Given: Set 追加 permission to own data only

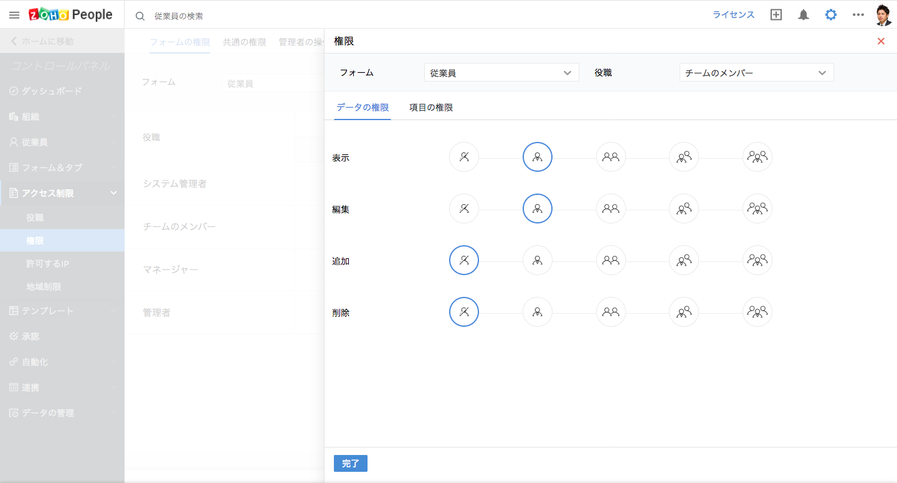Looking at the screenshot, I should 538,260.
